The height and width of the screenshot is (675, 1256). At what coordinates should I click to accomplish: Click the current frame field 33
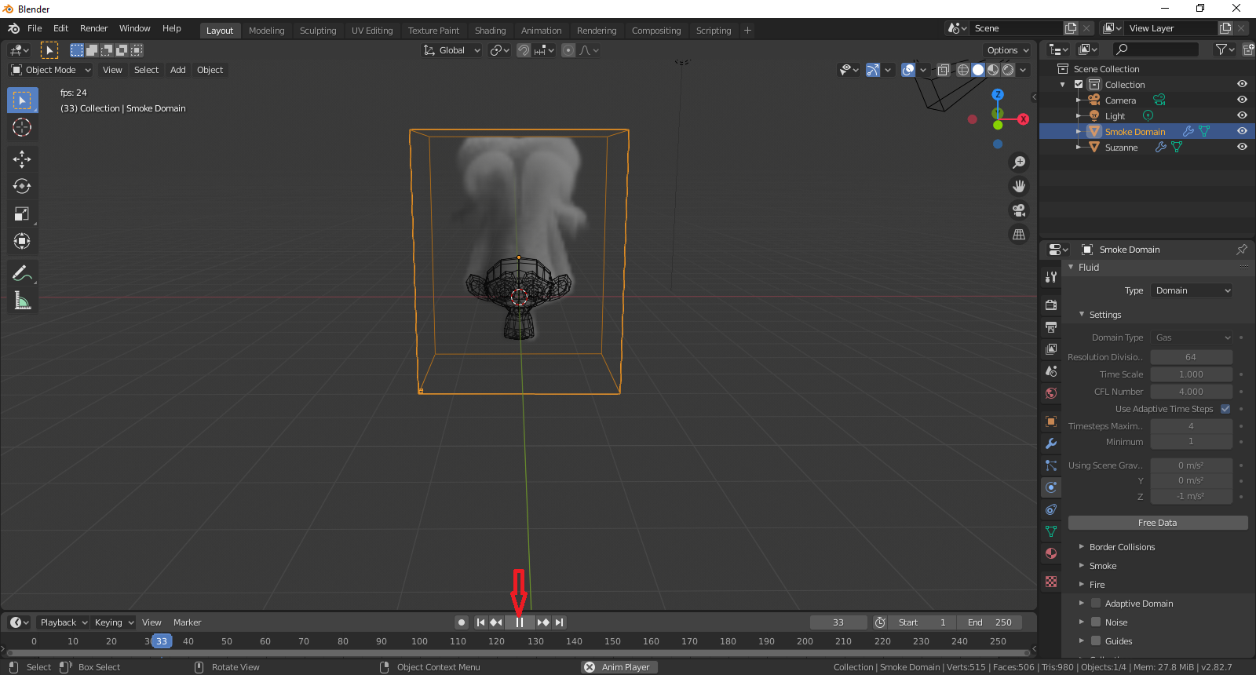pyautogui.click(x=838, y=622)
